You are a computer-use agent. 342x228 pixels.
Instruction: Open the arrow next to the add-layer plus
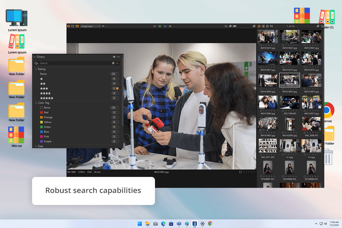pos(105,26)
